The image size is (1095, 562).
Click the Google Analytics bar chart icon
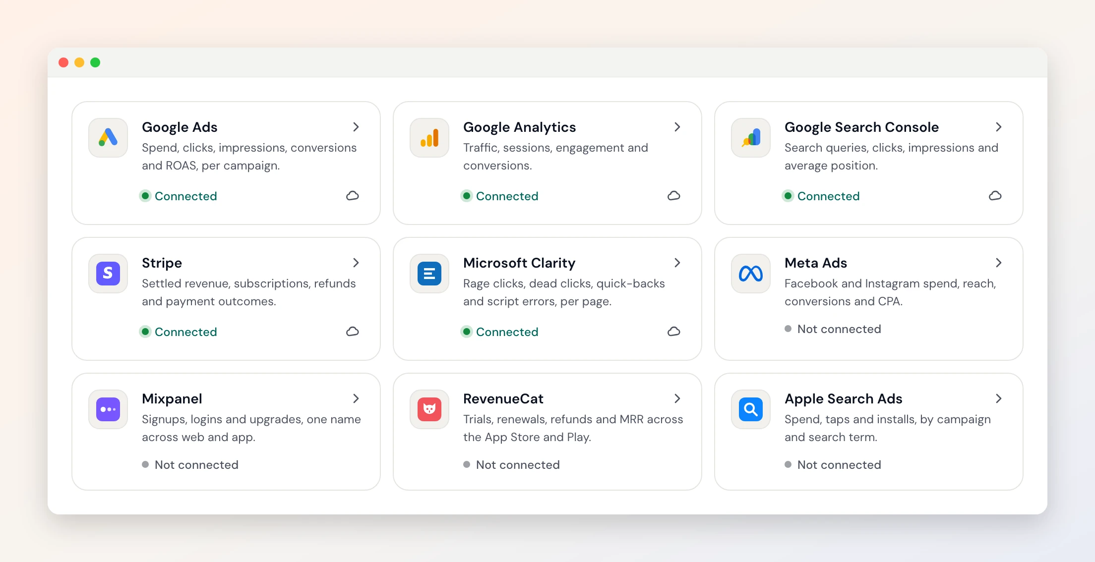pos(429,138)
